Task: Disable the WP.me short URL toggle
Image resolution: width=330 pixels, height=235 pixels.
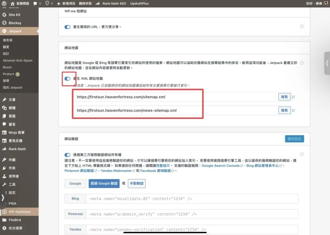Action: tap(67, 27)
